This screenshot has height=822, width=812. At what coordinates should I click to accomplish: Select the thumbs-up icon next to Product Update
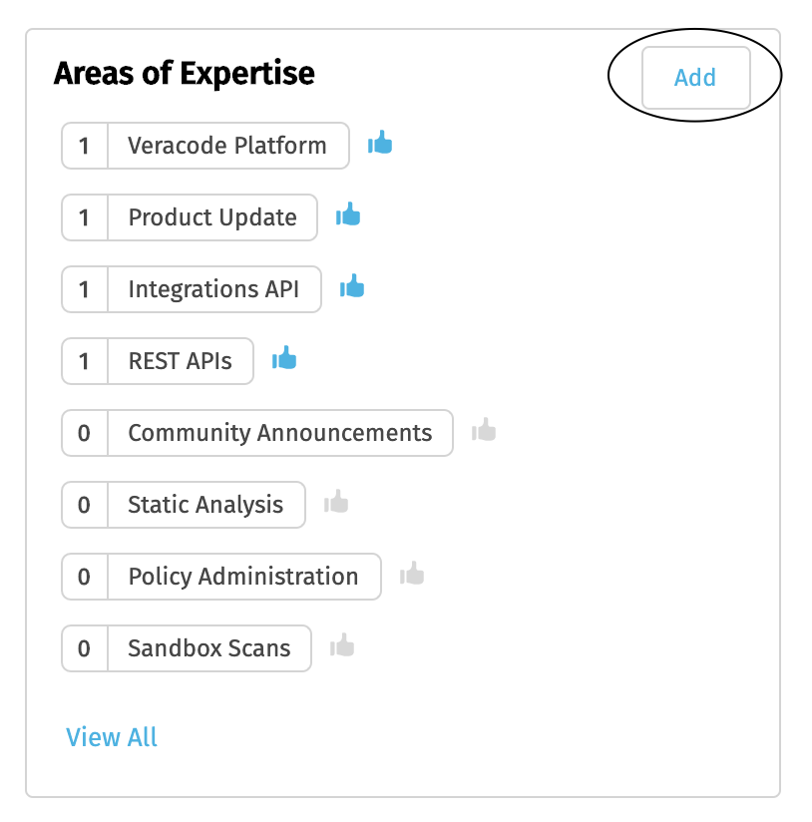(347, 214)
